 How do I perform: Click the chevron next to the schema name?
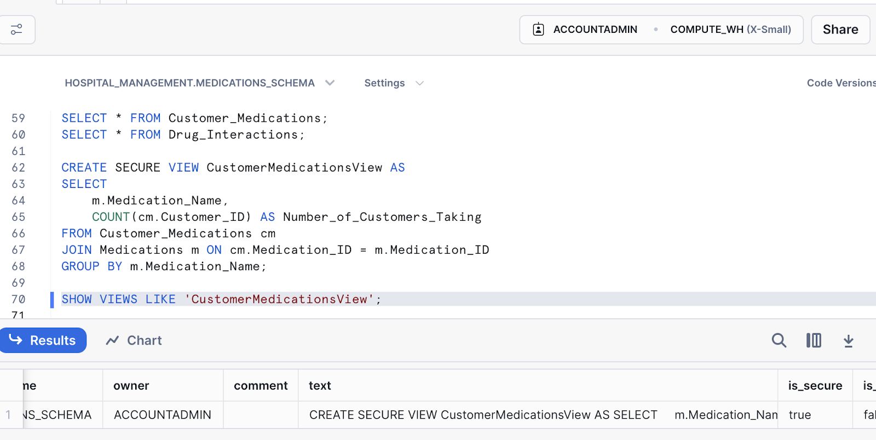tap(330, 83)
